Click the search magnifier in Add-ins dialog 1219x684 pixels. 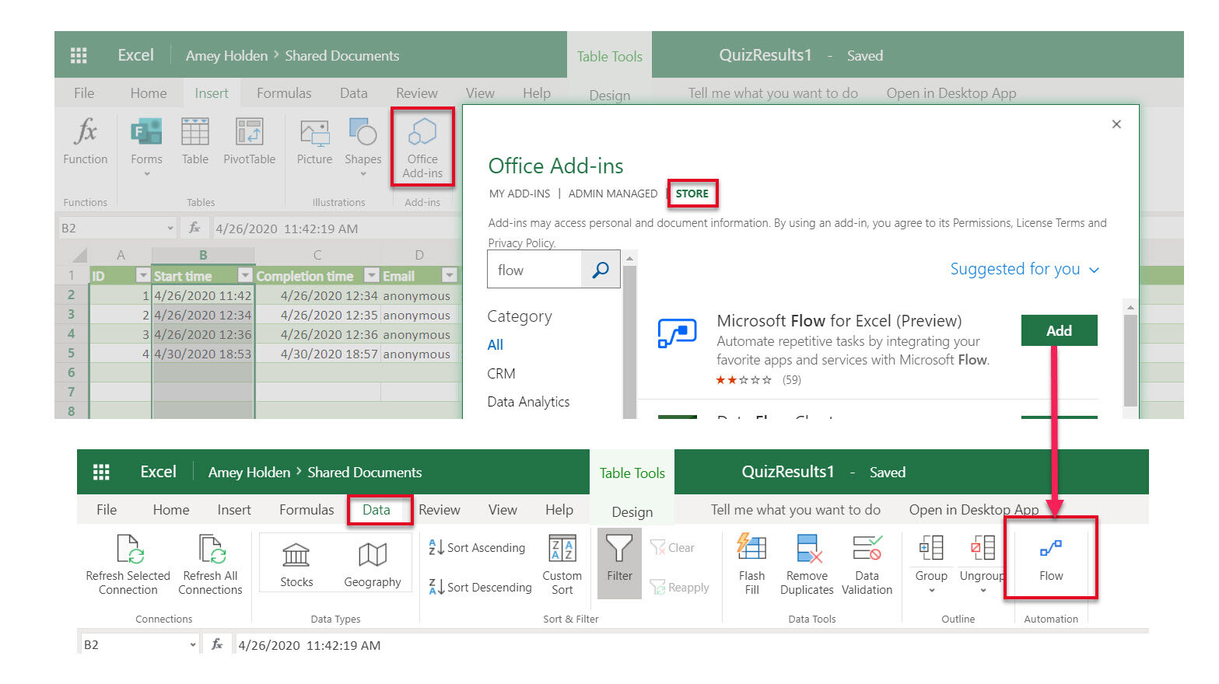(x=601, y=270)
